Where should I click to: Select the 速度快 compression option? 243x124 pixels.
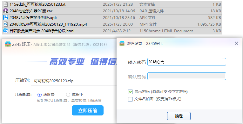39,95
